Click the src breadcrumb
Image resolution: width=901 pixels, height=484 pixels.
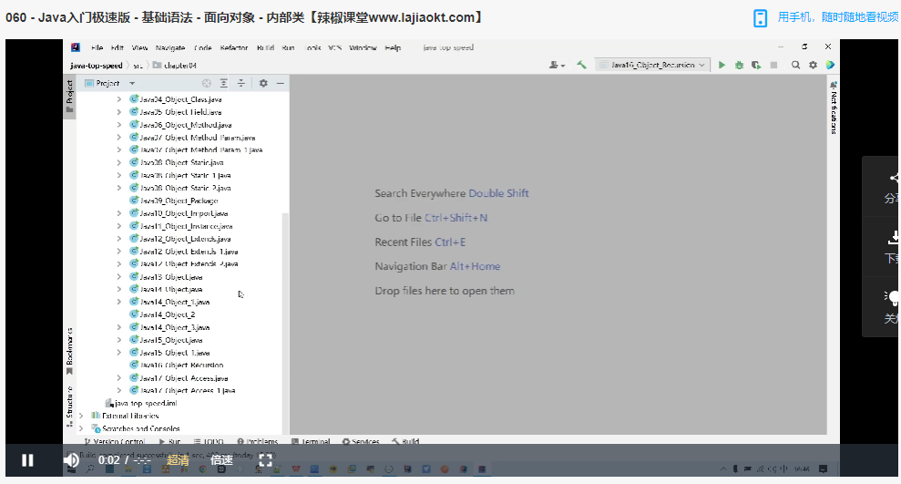[138, 66]
